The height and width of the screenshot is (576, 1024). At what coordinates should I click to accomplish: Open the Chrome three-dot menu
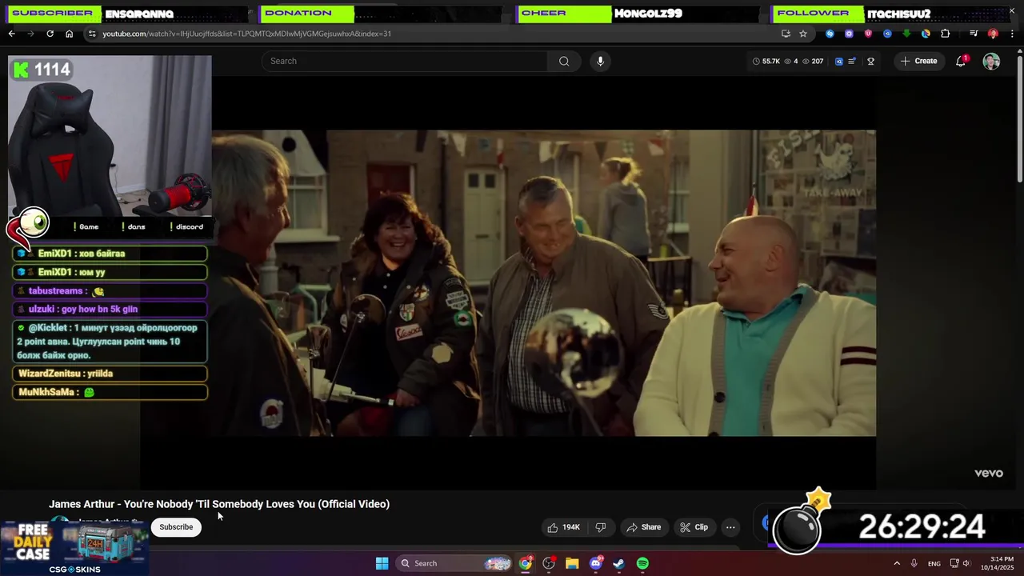pos(1012,34)
